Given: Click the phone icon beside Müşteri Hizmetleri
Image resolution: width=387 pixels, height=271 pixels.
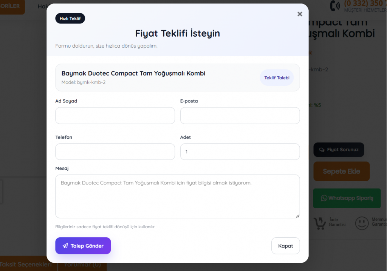Looking at the screenshot, I should (335, 6).
